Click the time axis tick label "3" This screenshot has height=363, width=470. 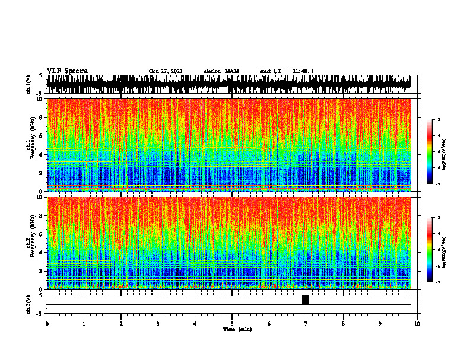158,324
